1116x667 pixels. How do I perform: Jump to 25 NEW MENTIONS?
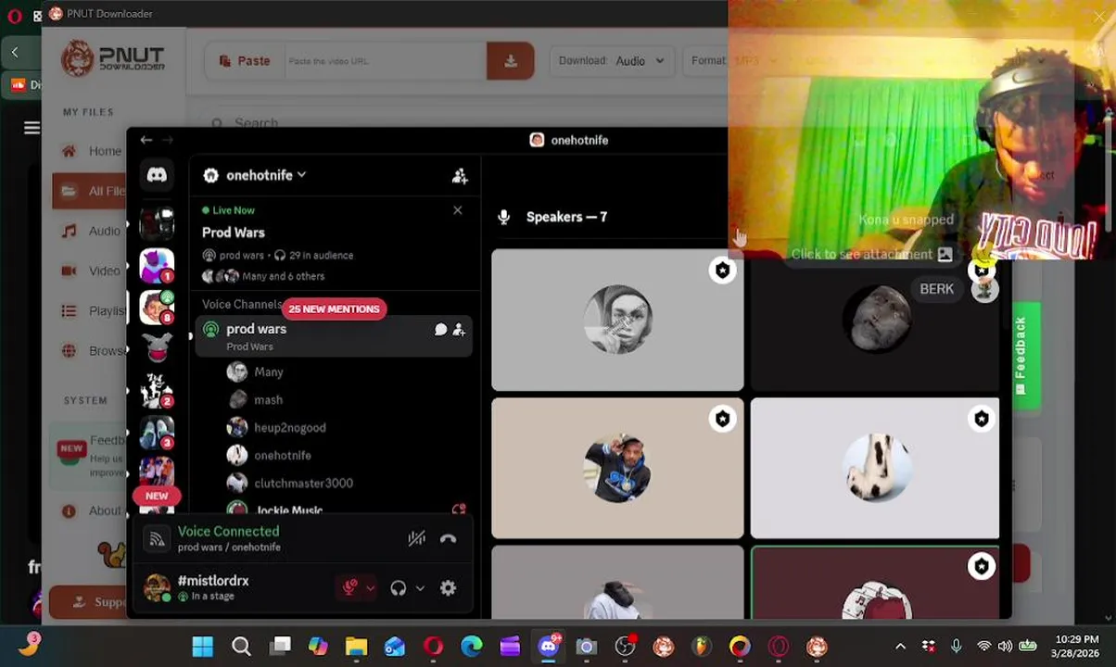[334, 308]
